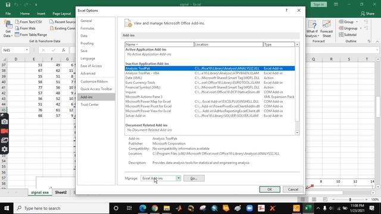
Task: Open Recent Sources in the ribbon
Action: pyautogui.click(x=63, y=22)
